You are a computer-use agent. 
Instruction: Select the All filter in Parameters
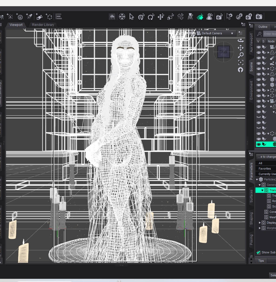266,163
